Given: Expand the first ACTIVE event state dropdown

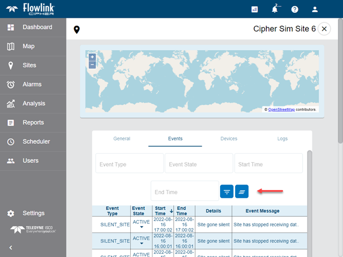Looking at the screenshot, I should pos(141,227).
